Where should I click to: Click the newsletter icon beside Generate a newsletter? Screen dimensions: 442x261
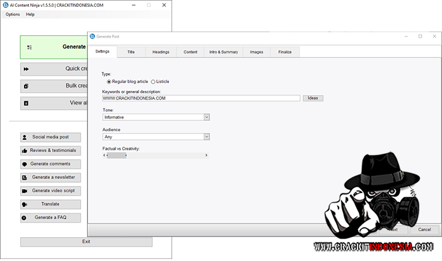click(25, 178)
